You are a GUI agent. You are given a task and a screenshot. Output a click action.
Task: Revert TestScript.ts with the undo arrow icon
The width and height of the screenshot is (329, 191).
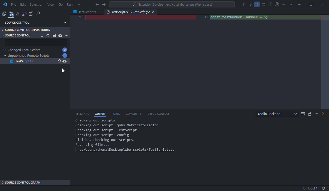click(59, 61)
